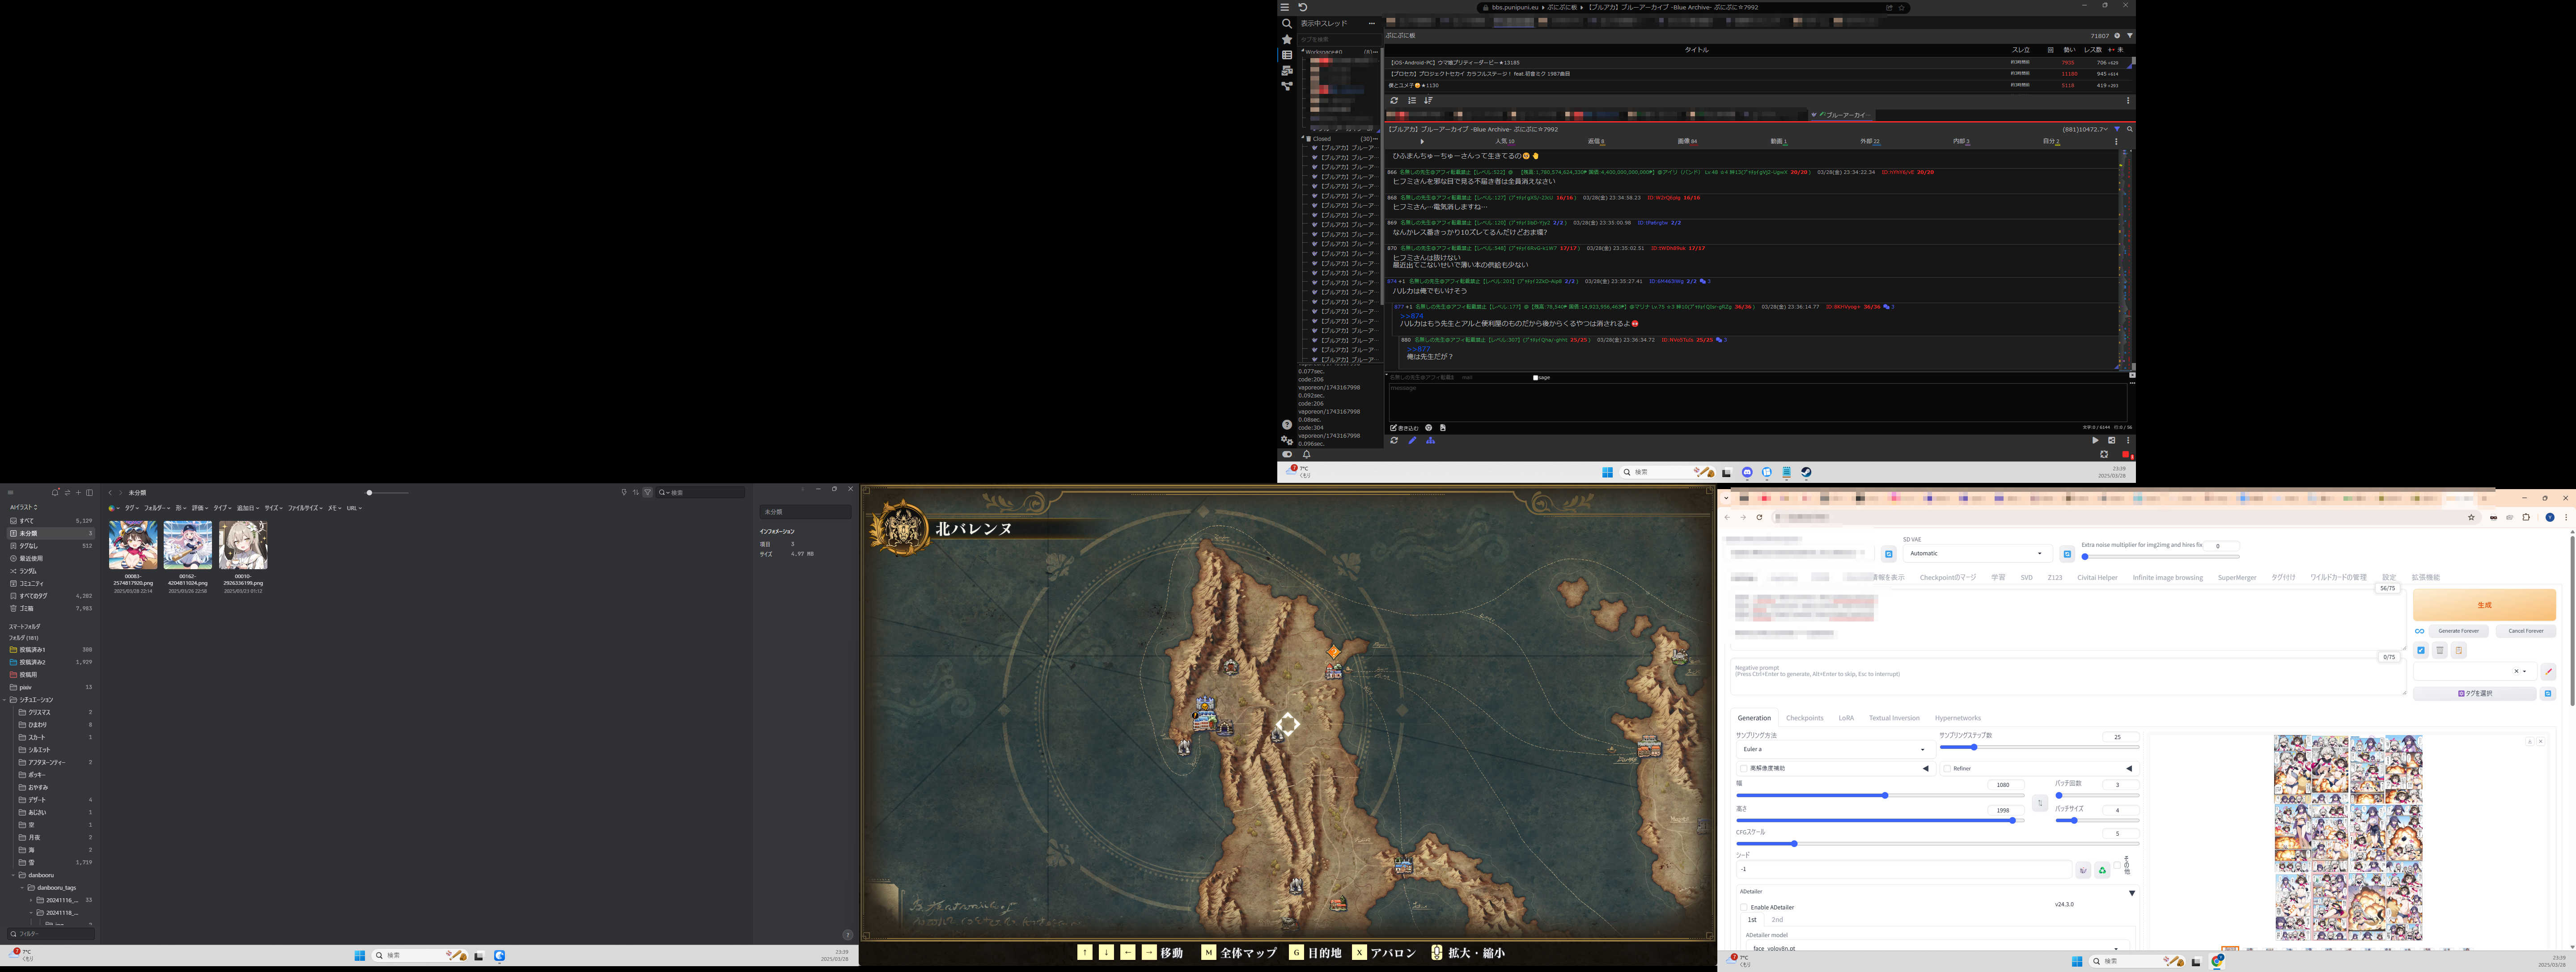Image resolution: width=2576 pixels, height=972 pixels.
Task: Toggle sidebar layout icon in Eagle header
Action: 89,493
